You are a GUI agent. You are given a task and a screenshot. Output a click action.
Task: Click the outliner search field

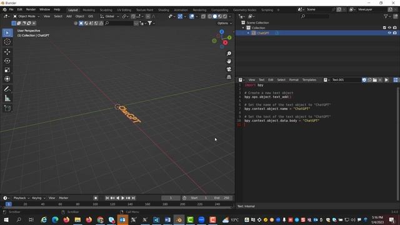click(315, 16)
